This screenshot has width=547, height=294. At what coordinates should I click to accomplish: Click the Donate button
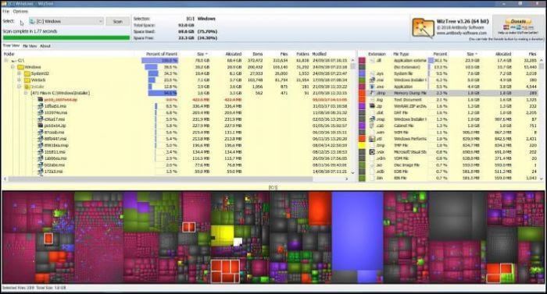coord(518,21)
